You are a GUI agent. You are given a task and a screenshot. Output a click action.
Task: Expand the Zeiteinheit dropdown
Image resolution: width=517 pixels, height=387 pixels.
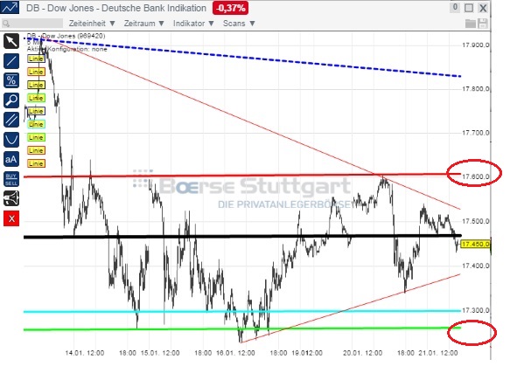point(92,24)
